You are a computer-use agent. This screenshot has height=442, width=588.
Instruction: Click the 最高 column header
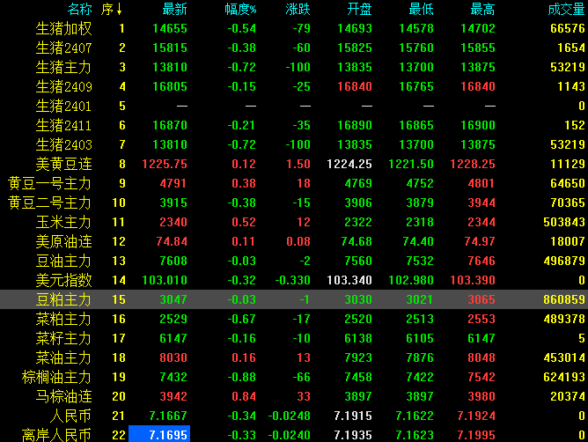tap(482, 9)
